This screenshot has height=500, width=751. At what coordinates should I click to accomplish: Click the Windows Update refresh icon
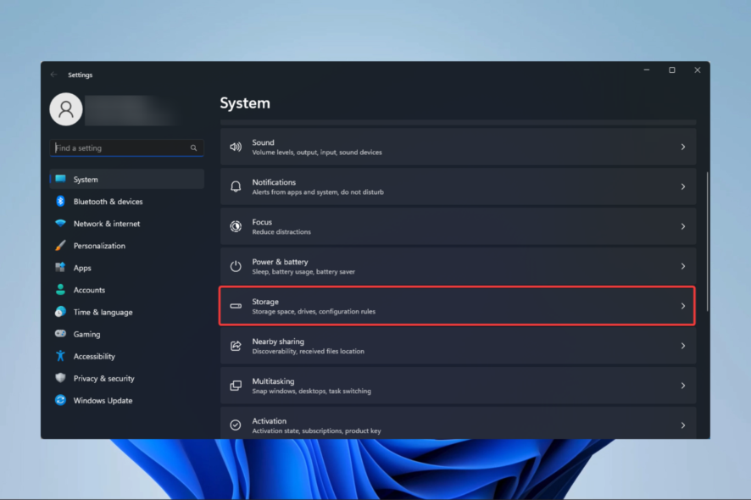[x=60, y=400]
